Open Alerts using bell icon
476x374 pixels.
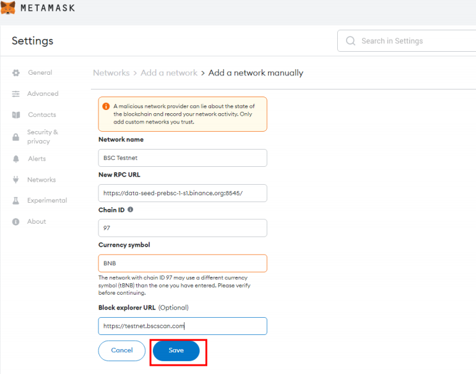[x=16, y=159]
